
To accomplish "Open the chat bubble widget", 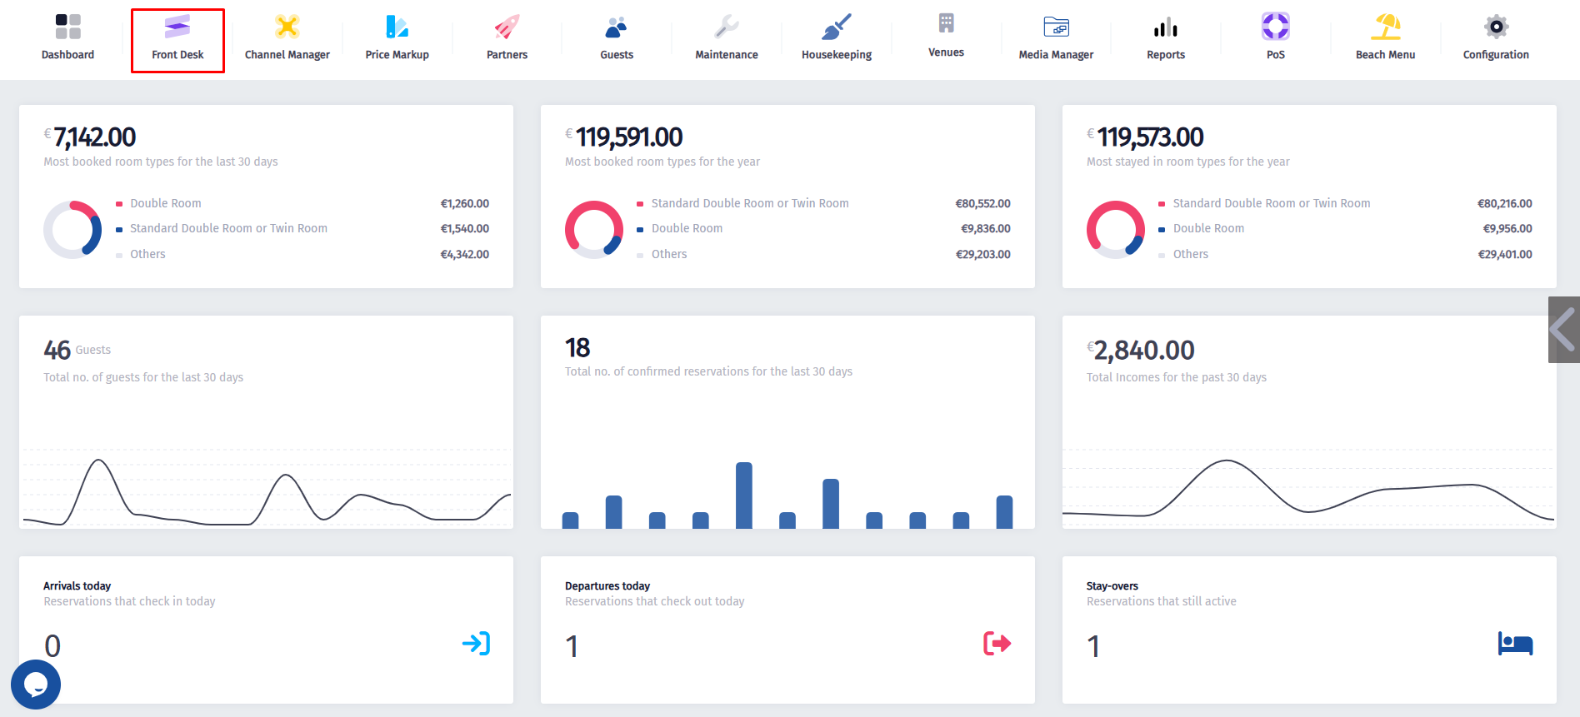I will [x=36, y=685].
